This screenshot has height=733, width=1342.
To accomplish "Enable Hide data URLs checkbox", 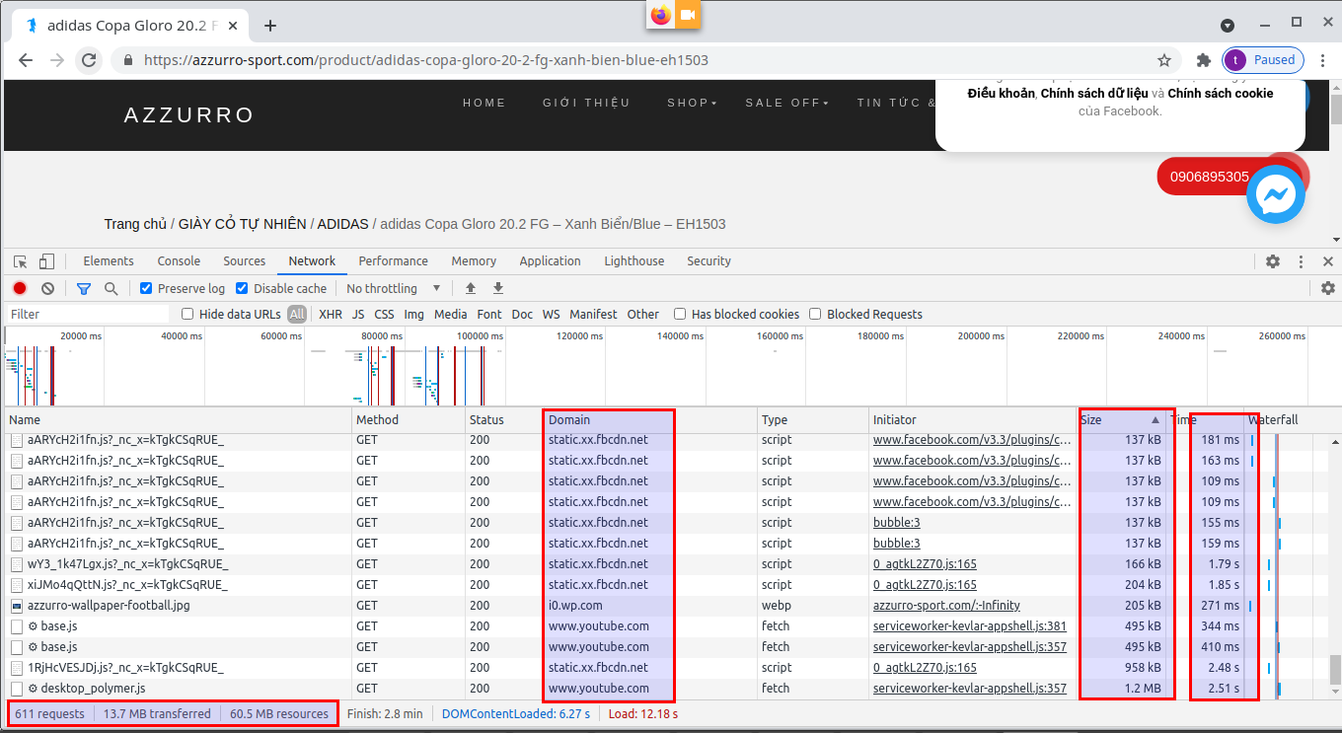I will [x=187, y=314].
